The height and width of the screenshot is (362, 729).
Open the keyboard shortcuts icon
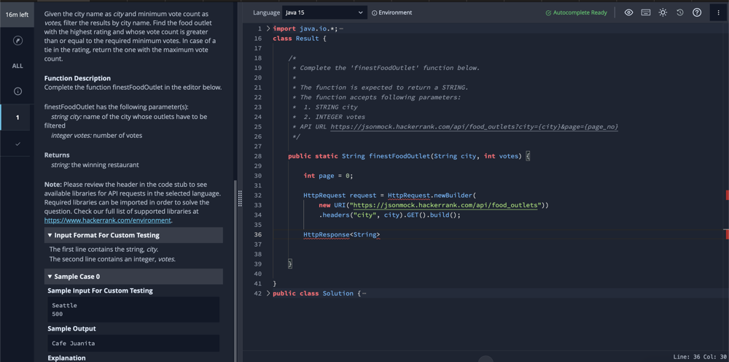click(x=646, y=12)
